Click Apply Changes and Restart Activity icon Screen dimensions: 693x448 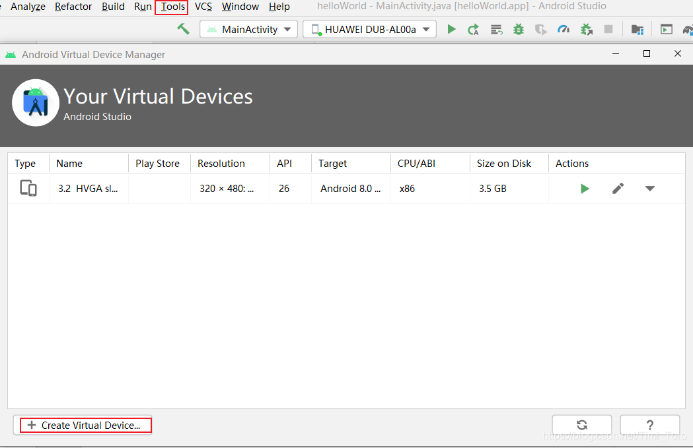[x=474, y=30]
